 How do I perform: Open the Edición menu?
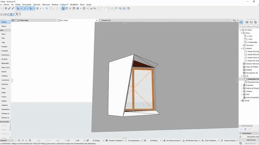(x=6, y=4)
